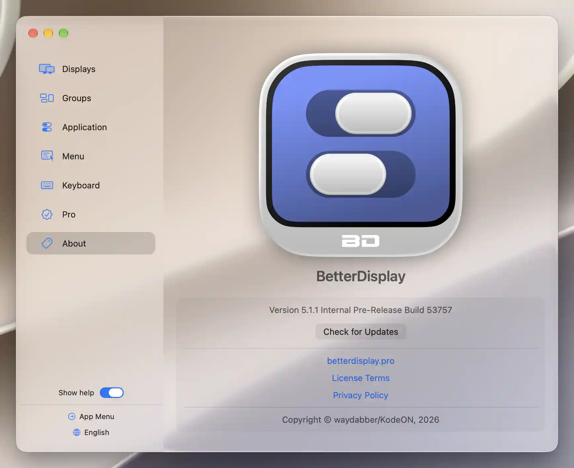Click the version 5.1.1 build text
This screenshot has height=468, width=574.
360,310
